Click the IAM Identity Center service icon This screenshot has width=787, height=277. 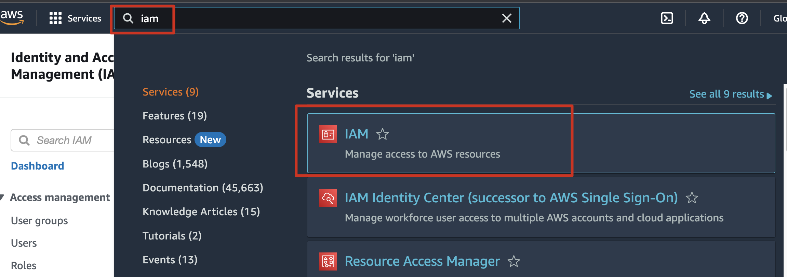tap(328, 198)
